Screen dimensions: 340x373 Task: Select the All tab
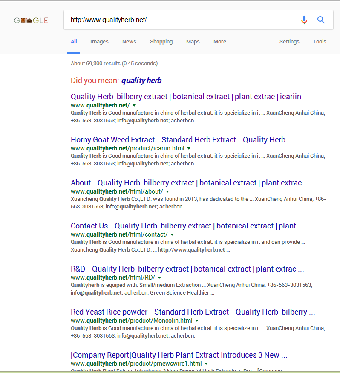(x=74, y=42)
